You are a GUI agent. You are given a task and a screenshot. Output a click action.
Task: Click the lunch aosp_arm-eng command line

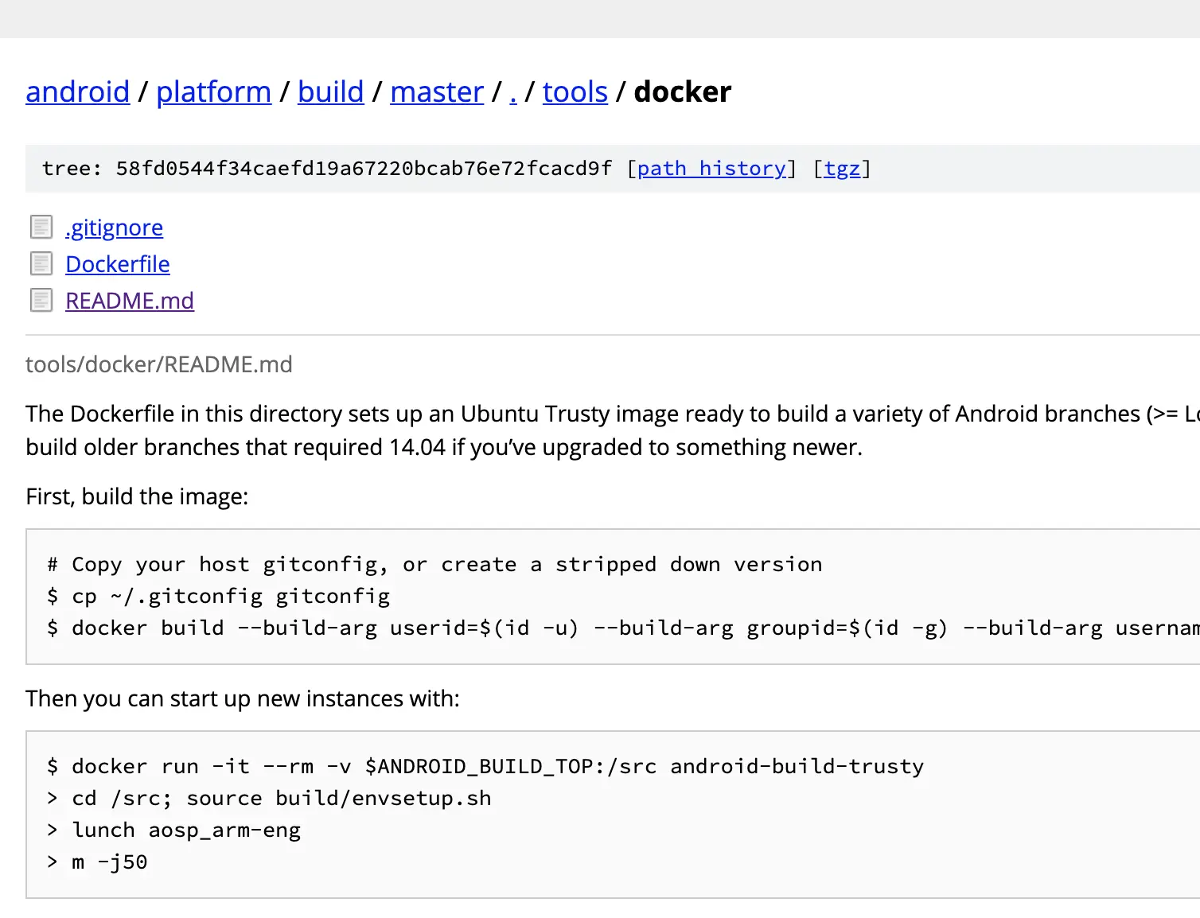click(173, 830)
